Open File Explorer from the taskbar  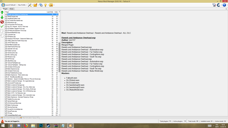point(33,126)
